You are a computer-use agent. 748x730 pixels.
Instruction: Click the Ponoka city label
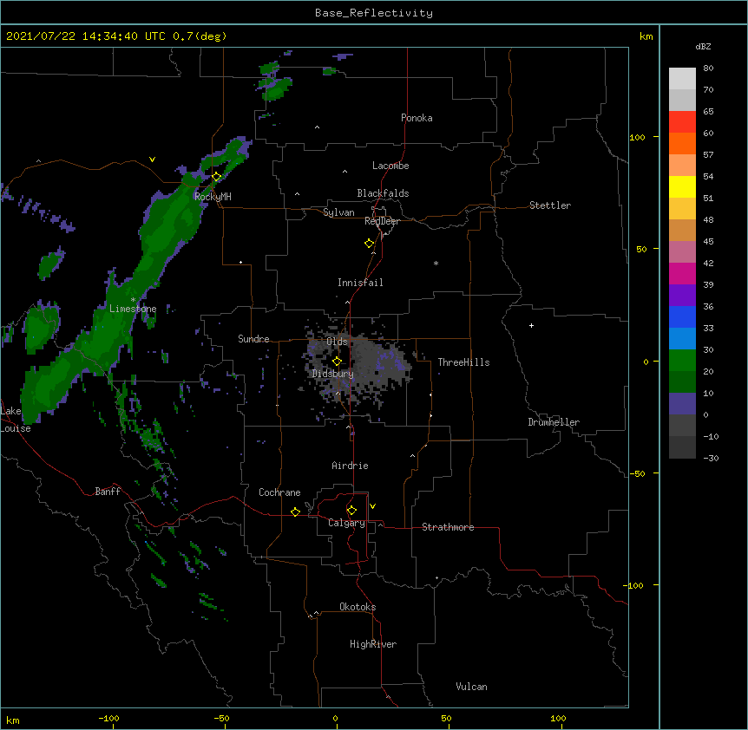pyautogui.click(x=417, y=118)
